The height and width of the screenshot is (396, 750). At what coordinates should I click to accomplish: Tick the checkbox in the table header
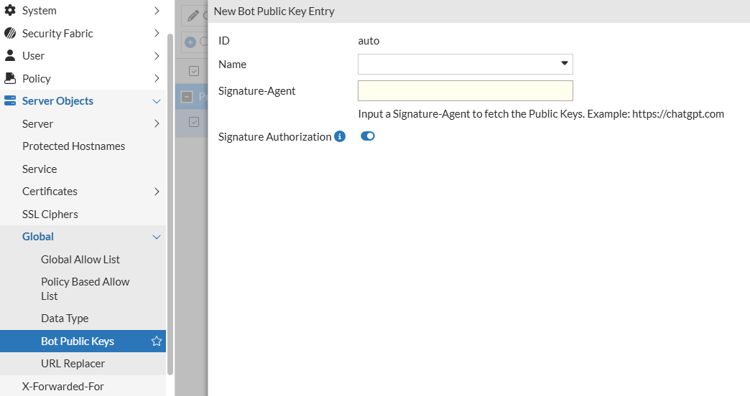pos(194,70)
